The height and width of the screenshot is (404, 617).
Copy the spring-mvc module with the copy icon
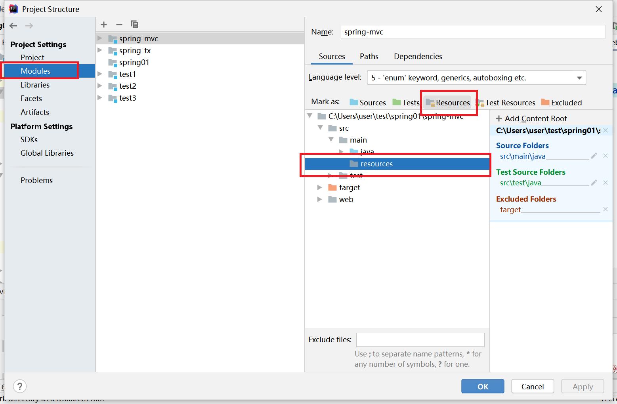(134, 25)
